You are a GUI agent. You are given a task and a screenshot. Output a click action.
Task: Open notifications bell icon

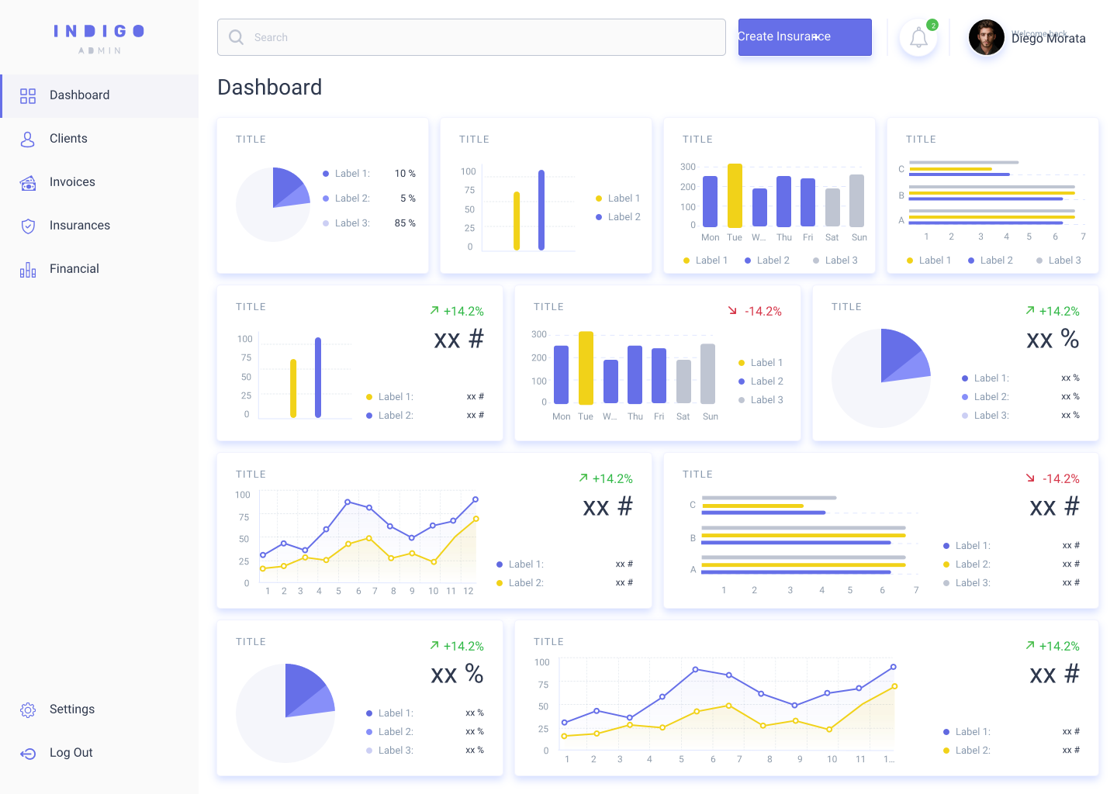(x=918, y=38)
